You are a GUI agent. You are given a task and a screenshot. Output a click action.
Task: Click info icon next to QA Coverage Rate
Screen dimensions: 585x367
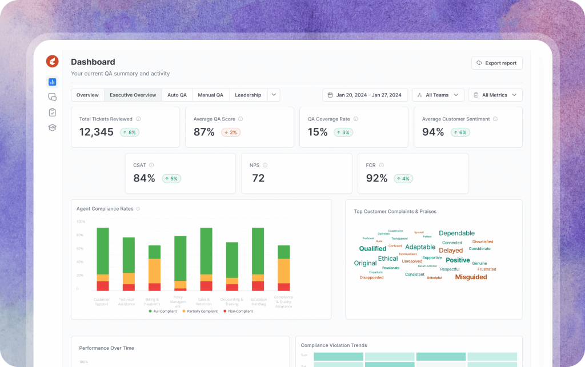point(356,119)
